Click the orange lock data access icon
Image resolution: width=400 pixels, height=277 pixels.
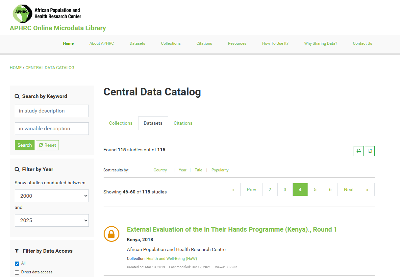point(111,234)
